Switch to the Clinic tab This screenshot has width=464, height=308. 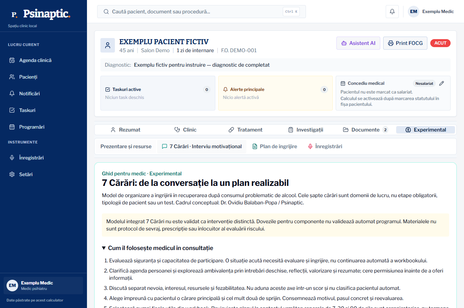click(x=185, y=130)
